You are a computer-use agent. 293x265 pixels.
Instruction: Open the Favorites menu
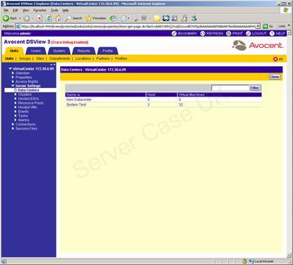pos(40,11)
